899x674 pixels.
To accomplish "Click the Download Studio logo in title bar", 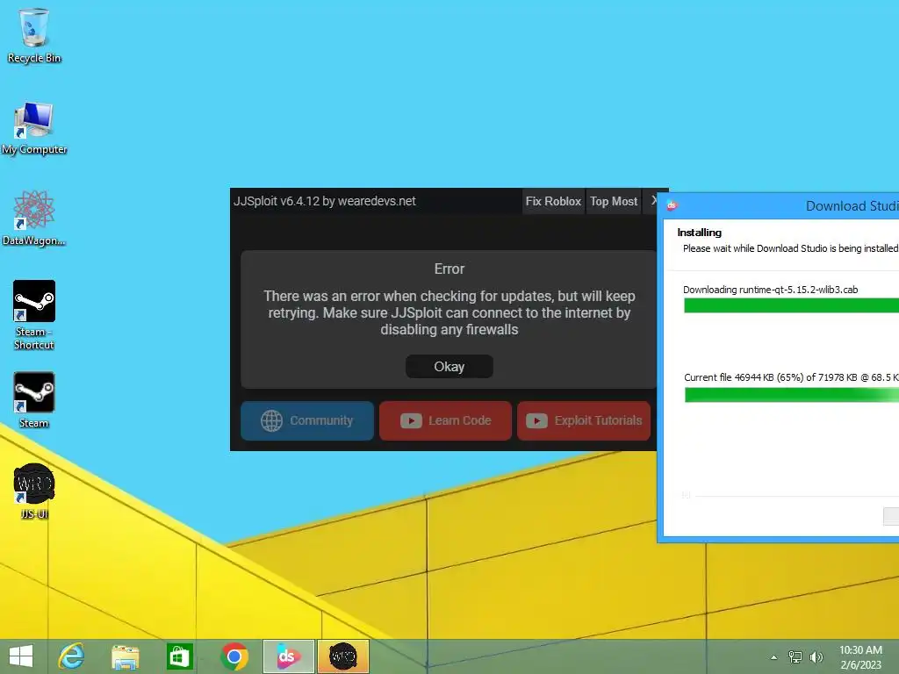I will pyautogui.click(x=672, y=205).
